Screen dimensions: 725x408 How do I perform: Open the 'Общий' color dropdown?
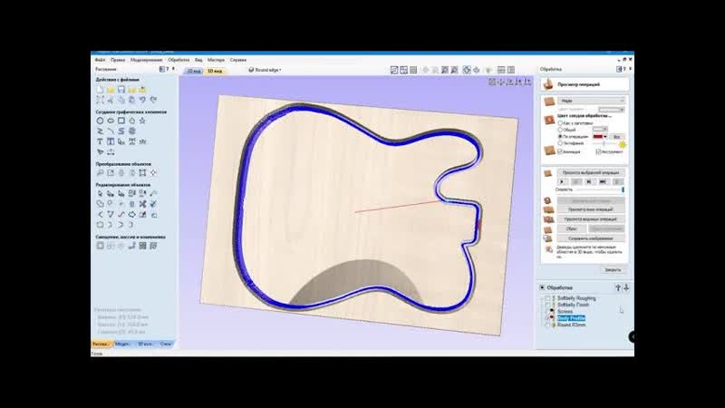(600, 130)
